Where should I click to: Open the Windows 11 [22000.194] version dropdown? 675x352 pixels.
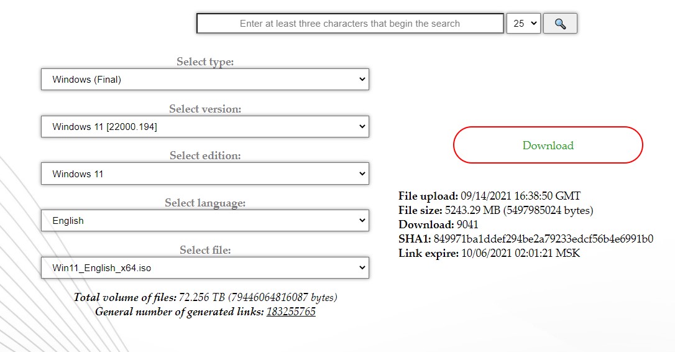point(205,127)
